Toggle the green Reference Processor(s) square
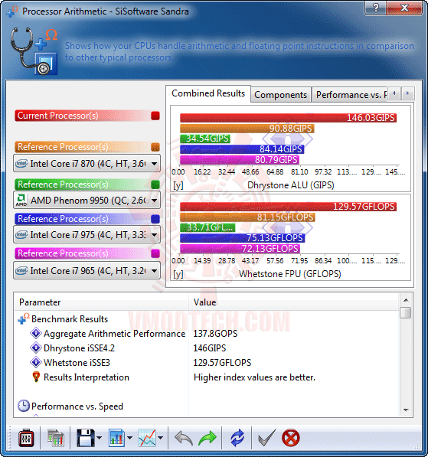Screen dimensions: 428x457 (155, 184)
